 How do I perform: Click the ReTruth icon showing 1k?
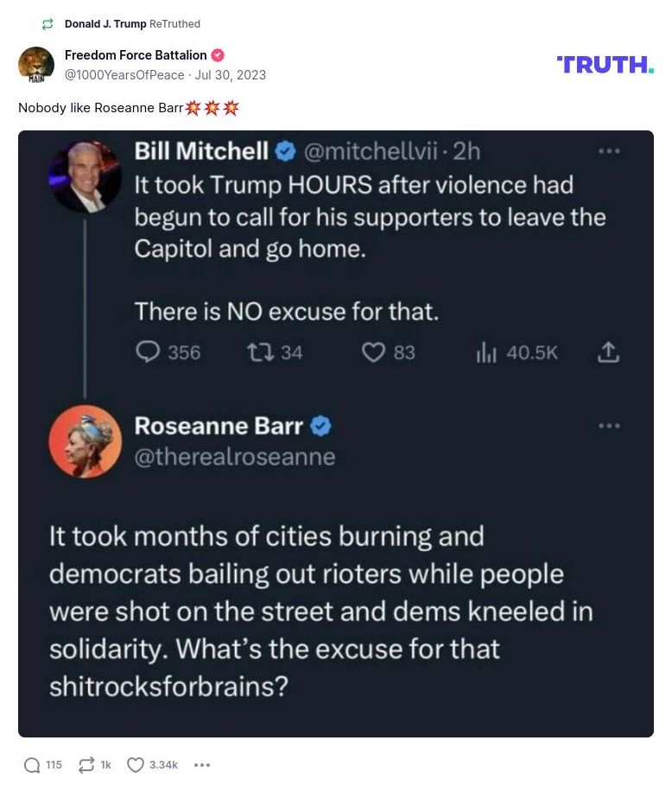(86, 764)
